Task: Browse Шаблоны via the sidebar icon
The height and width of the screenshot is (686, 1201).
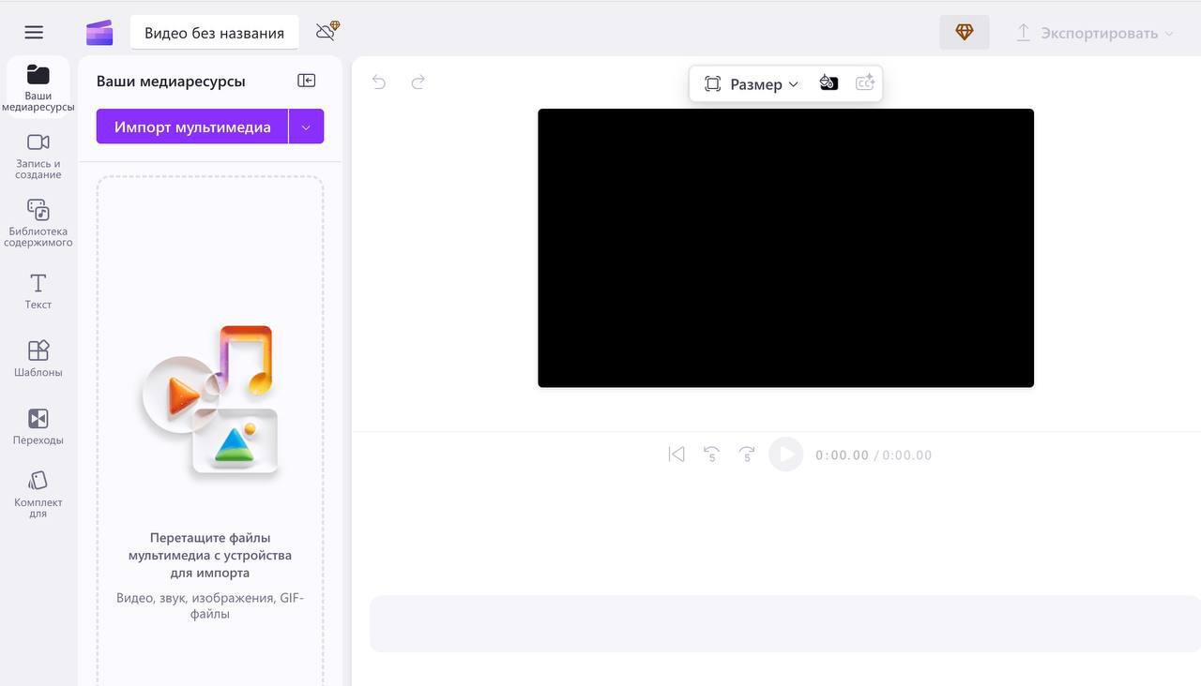Action: pos(38,358)
